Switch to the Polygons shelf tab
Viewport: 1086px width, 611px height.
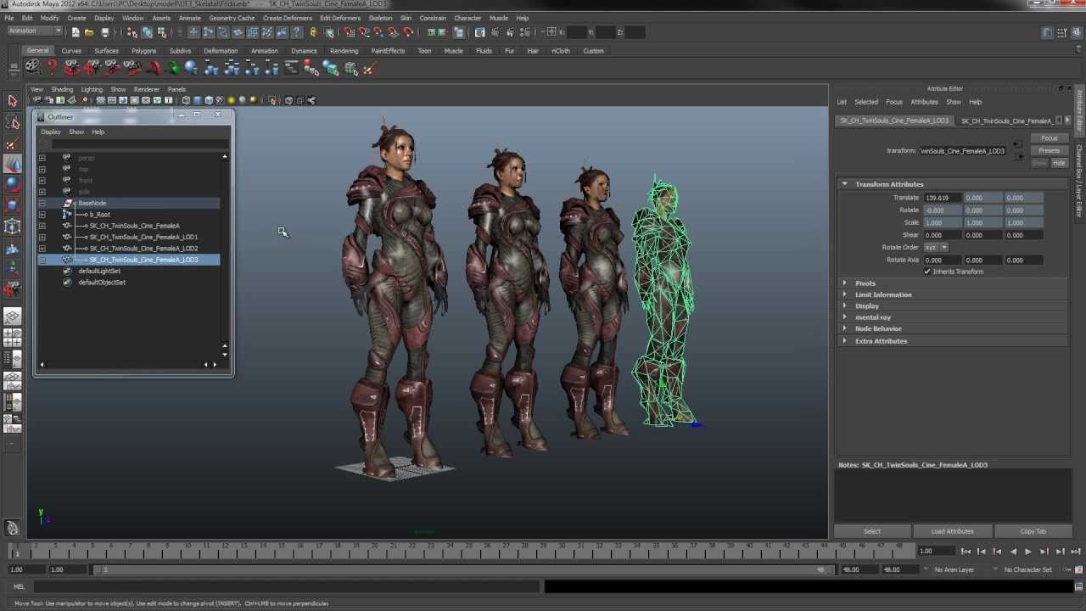pyautogui.click(x=143, y=51)
